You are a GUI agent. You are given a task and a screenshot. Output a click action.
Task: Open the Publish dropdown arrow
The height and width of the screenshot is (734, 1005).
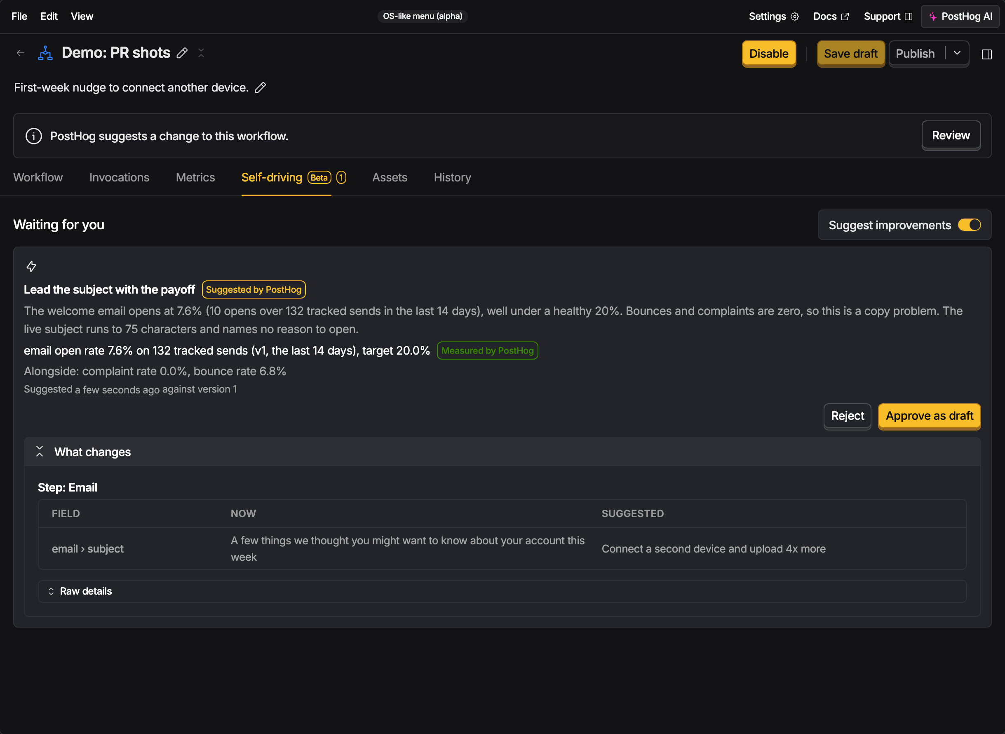click(957, 53)
